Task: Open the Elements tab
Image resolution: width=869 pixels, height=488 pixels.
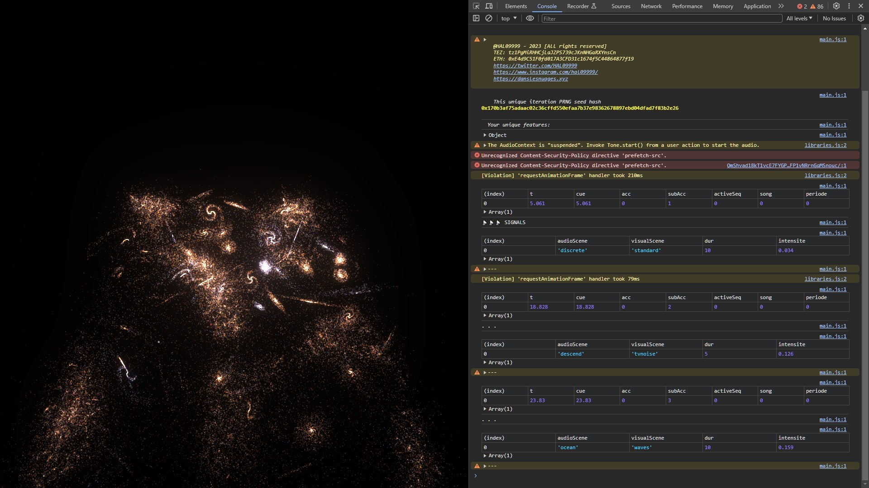Action: 516,6
